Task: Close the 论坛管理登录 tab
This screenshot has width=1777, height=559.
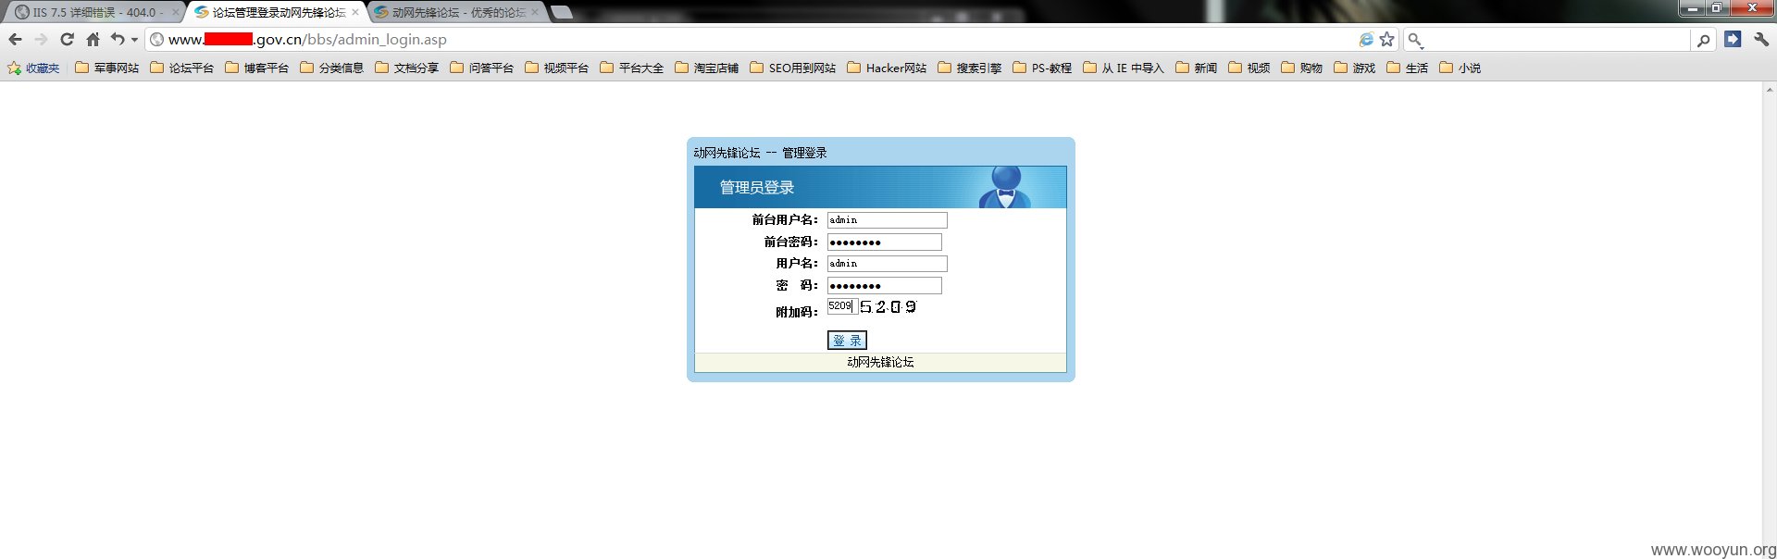Action: [x=355, y=13]
